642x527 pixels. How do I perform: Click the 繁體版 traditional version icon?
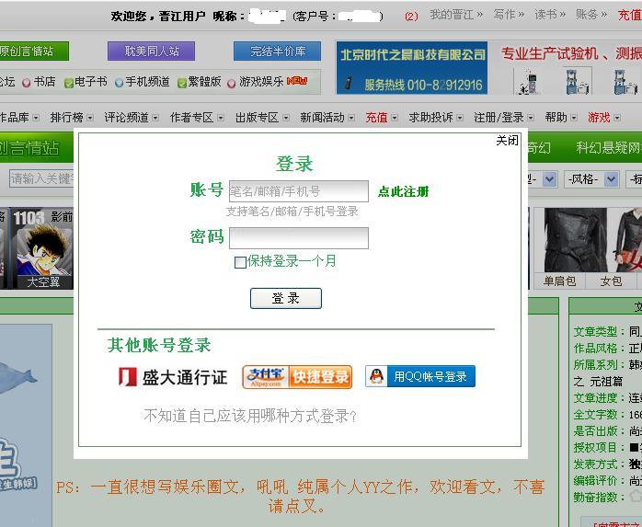pyautogui.click(x=182, y=83)
